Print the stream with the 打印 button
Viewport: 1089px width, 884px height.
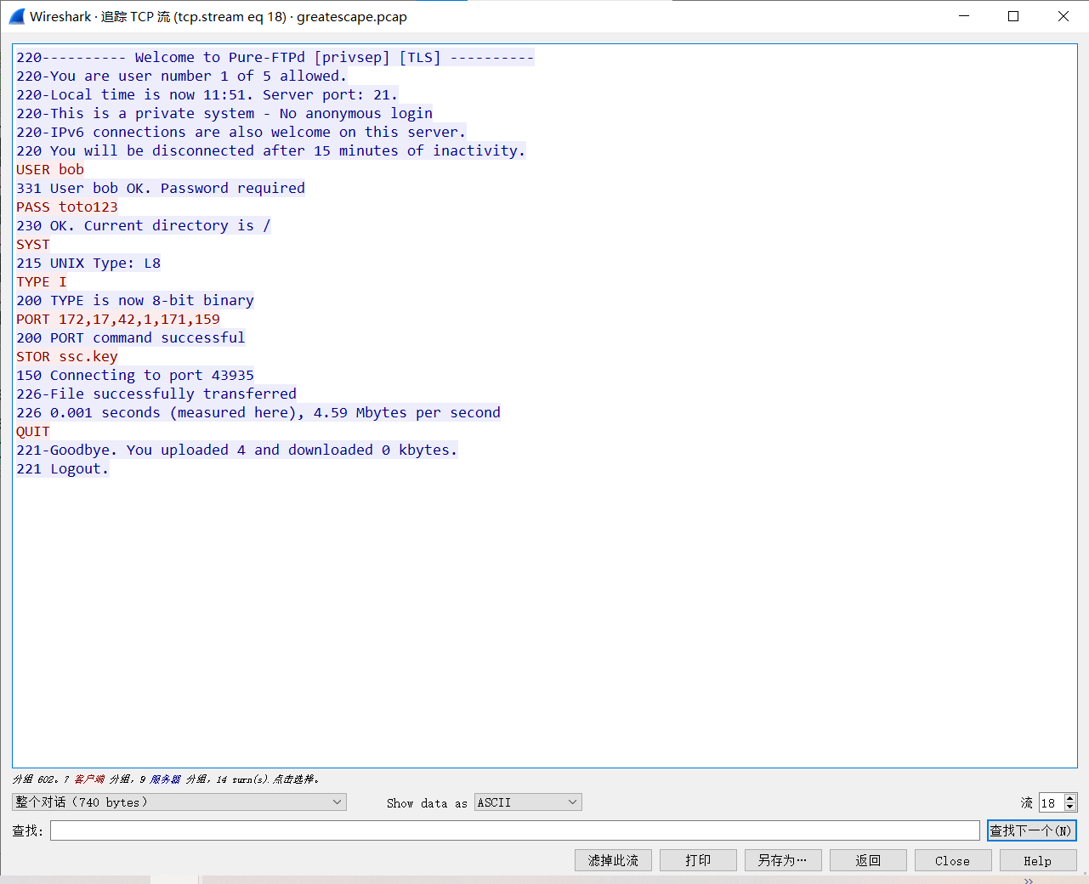coord(698,860)
